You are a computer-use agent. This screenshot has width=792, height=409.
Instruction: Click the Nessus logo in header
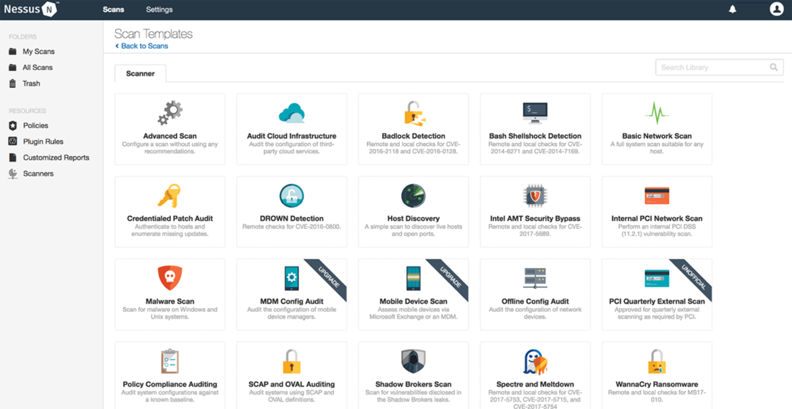(x=32, y=9)
